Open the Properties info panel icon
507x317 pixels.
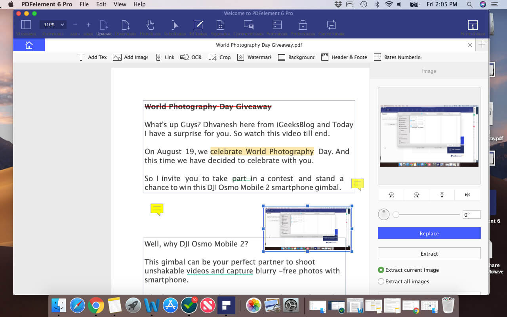tap(473, 25)
